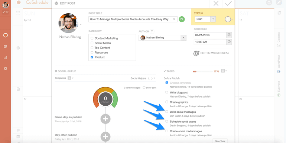Click the pencil create icon at top right
Viewport: 286px width, 143px height.
279,3
